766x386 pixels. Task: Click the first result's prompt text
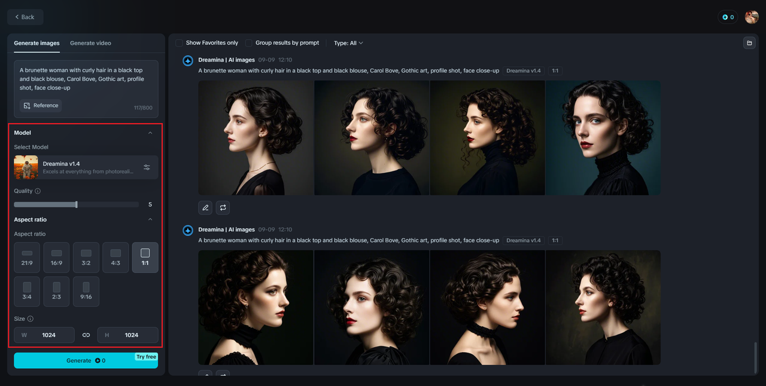click(349, 71)
